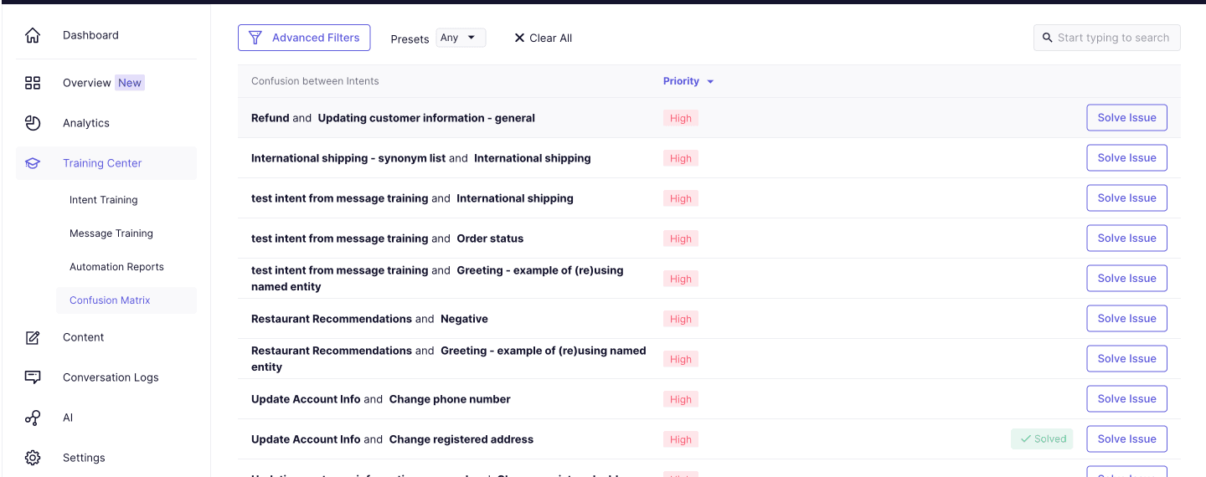Solve Issue for test intent and Greeting row
Viewport: 1206px width, 477px height.
point(1126,279)
